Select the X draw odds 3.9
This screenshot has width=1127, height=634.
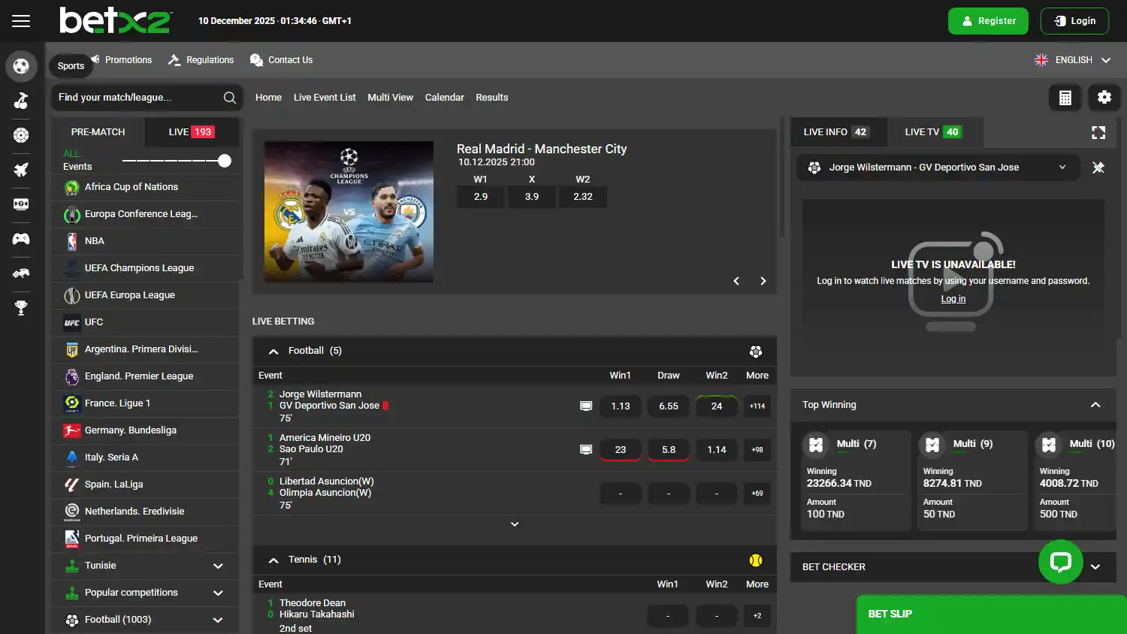point(532,197)
